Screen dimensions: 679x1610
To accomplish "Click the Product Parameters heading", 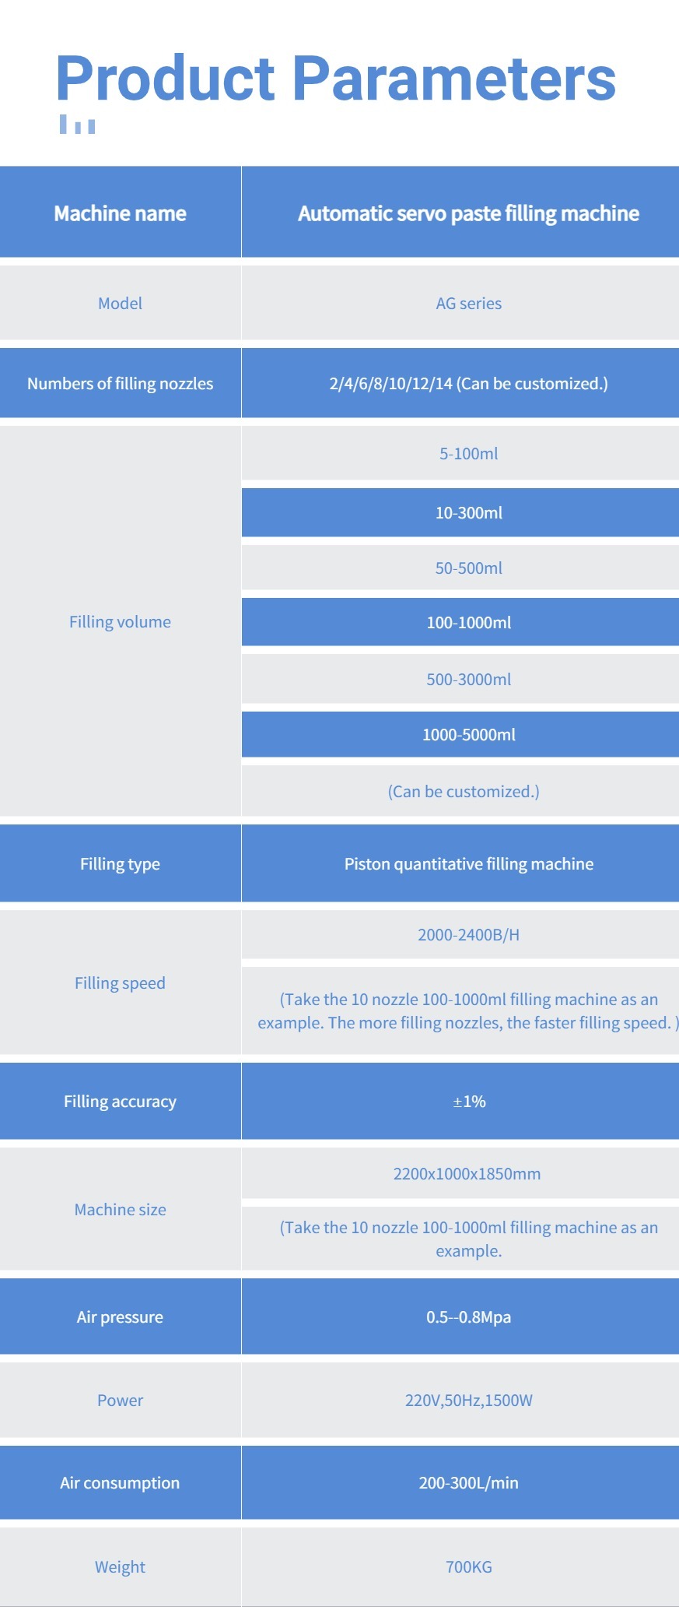I will point(335,81).
